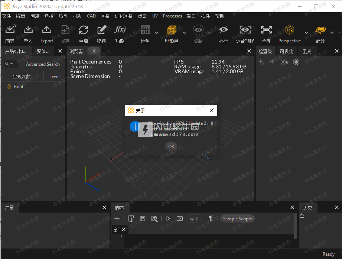This screenshot has height=259, width=342.
Task: Click OK in the 关于 dialog
Action: [x=171, y=147]
